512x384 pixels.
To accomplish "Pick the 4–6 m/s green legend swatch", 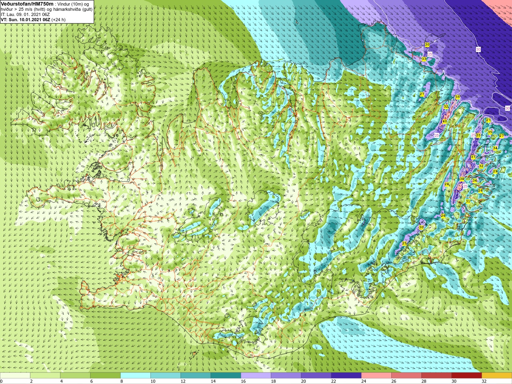I will (75, 376).
